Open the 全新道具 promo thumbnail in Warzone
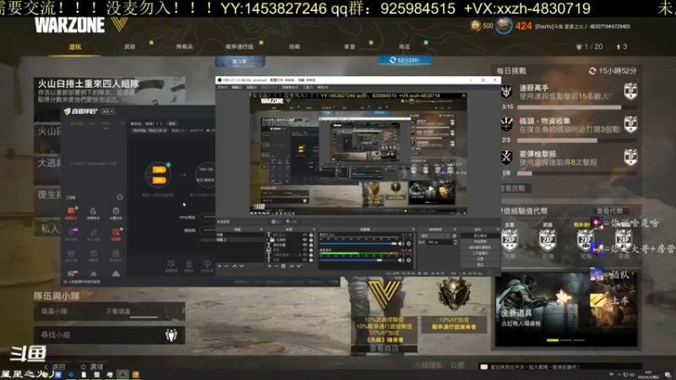 pos(566,309)
